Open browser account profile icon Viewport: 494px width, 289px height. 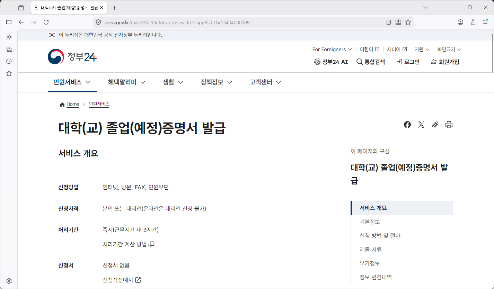pos(460,22)
